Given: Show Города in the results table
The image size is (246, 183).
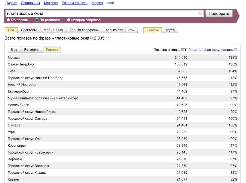Looking at the screenshot, I should [52, 50].
